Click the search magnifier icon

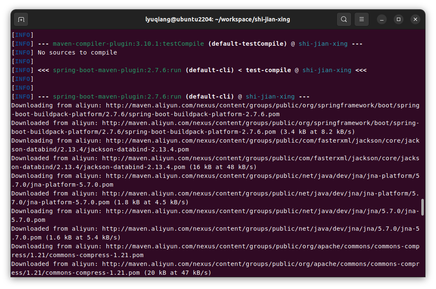pyautogui.click(x=344, y=19)
